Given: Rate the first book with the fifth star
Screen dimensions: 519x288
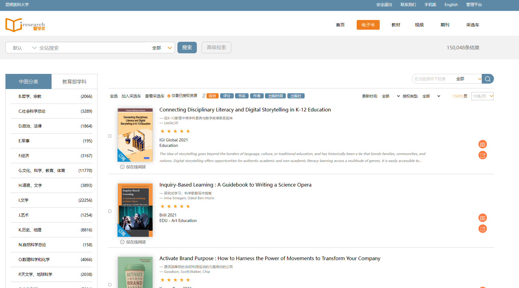Looking at the screenshot, I should [x=188, y=131].
